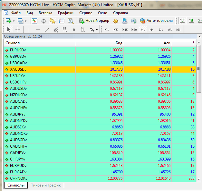Click the Profiles icon
202x191 pixels.
(x=21, y=21)
